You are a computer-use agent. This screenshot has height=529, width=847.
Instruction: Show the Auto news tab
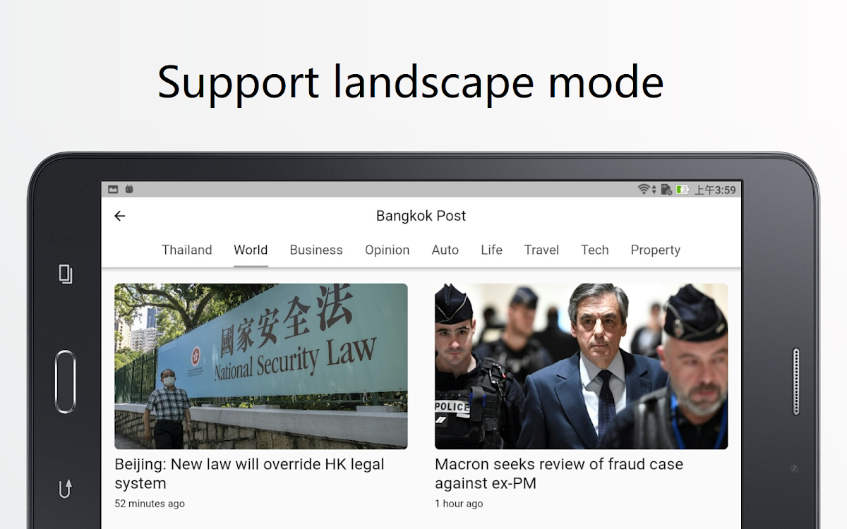point(445,250)
